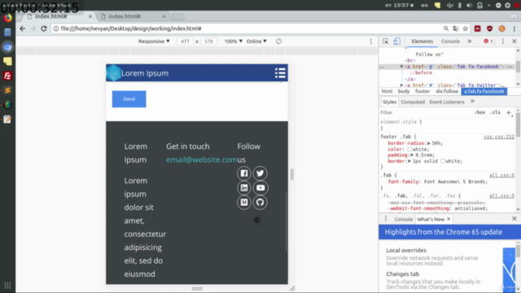Viewport: 521px width, 293px height.
Task: Expand border-radius shorthand triangle
Action: [429, 143]
